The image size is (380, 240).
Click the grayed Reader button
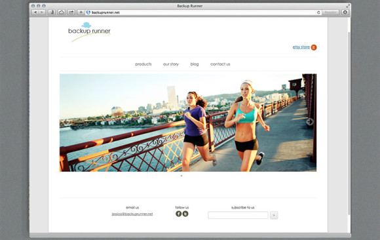point(330,12)
